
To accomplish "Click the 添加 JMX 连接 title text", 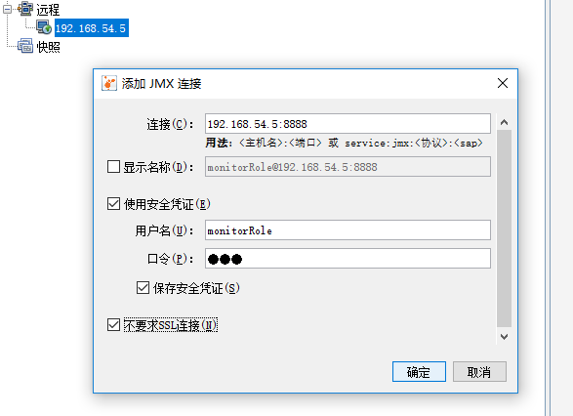I will pos(161,84).
